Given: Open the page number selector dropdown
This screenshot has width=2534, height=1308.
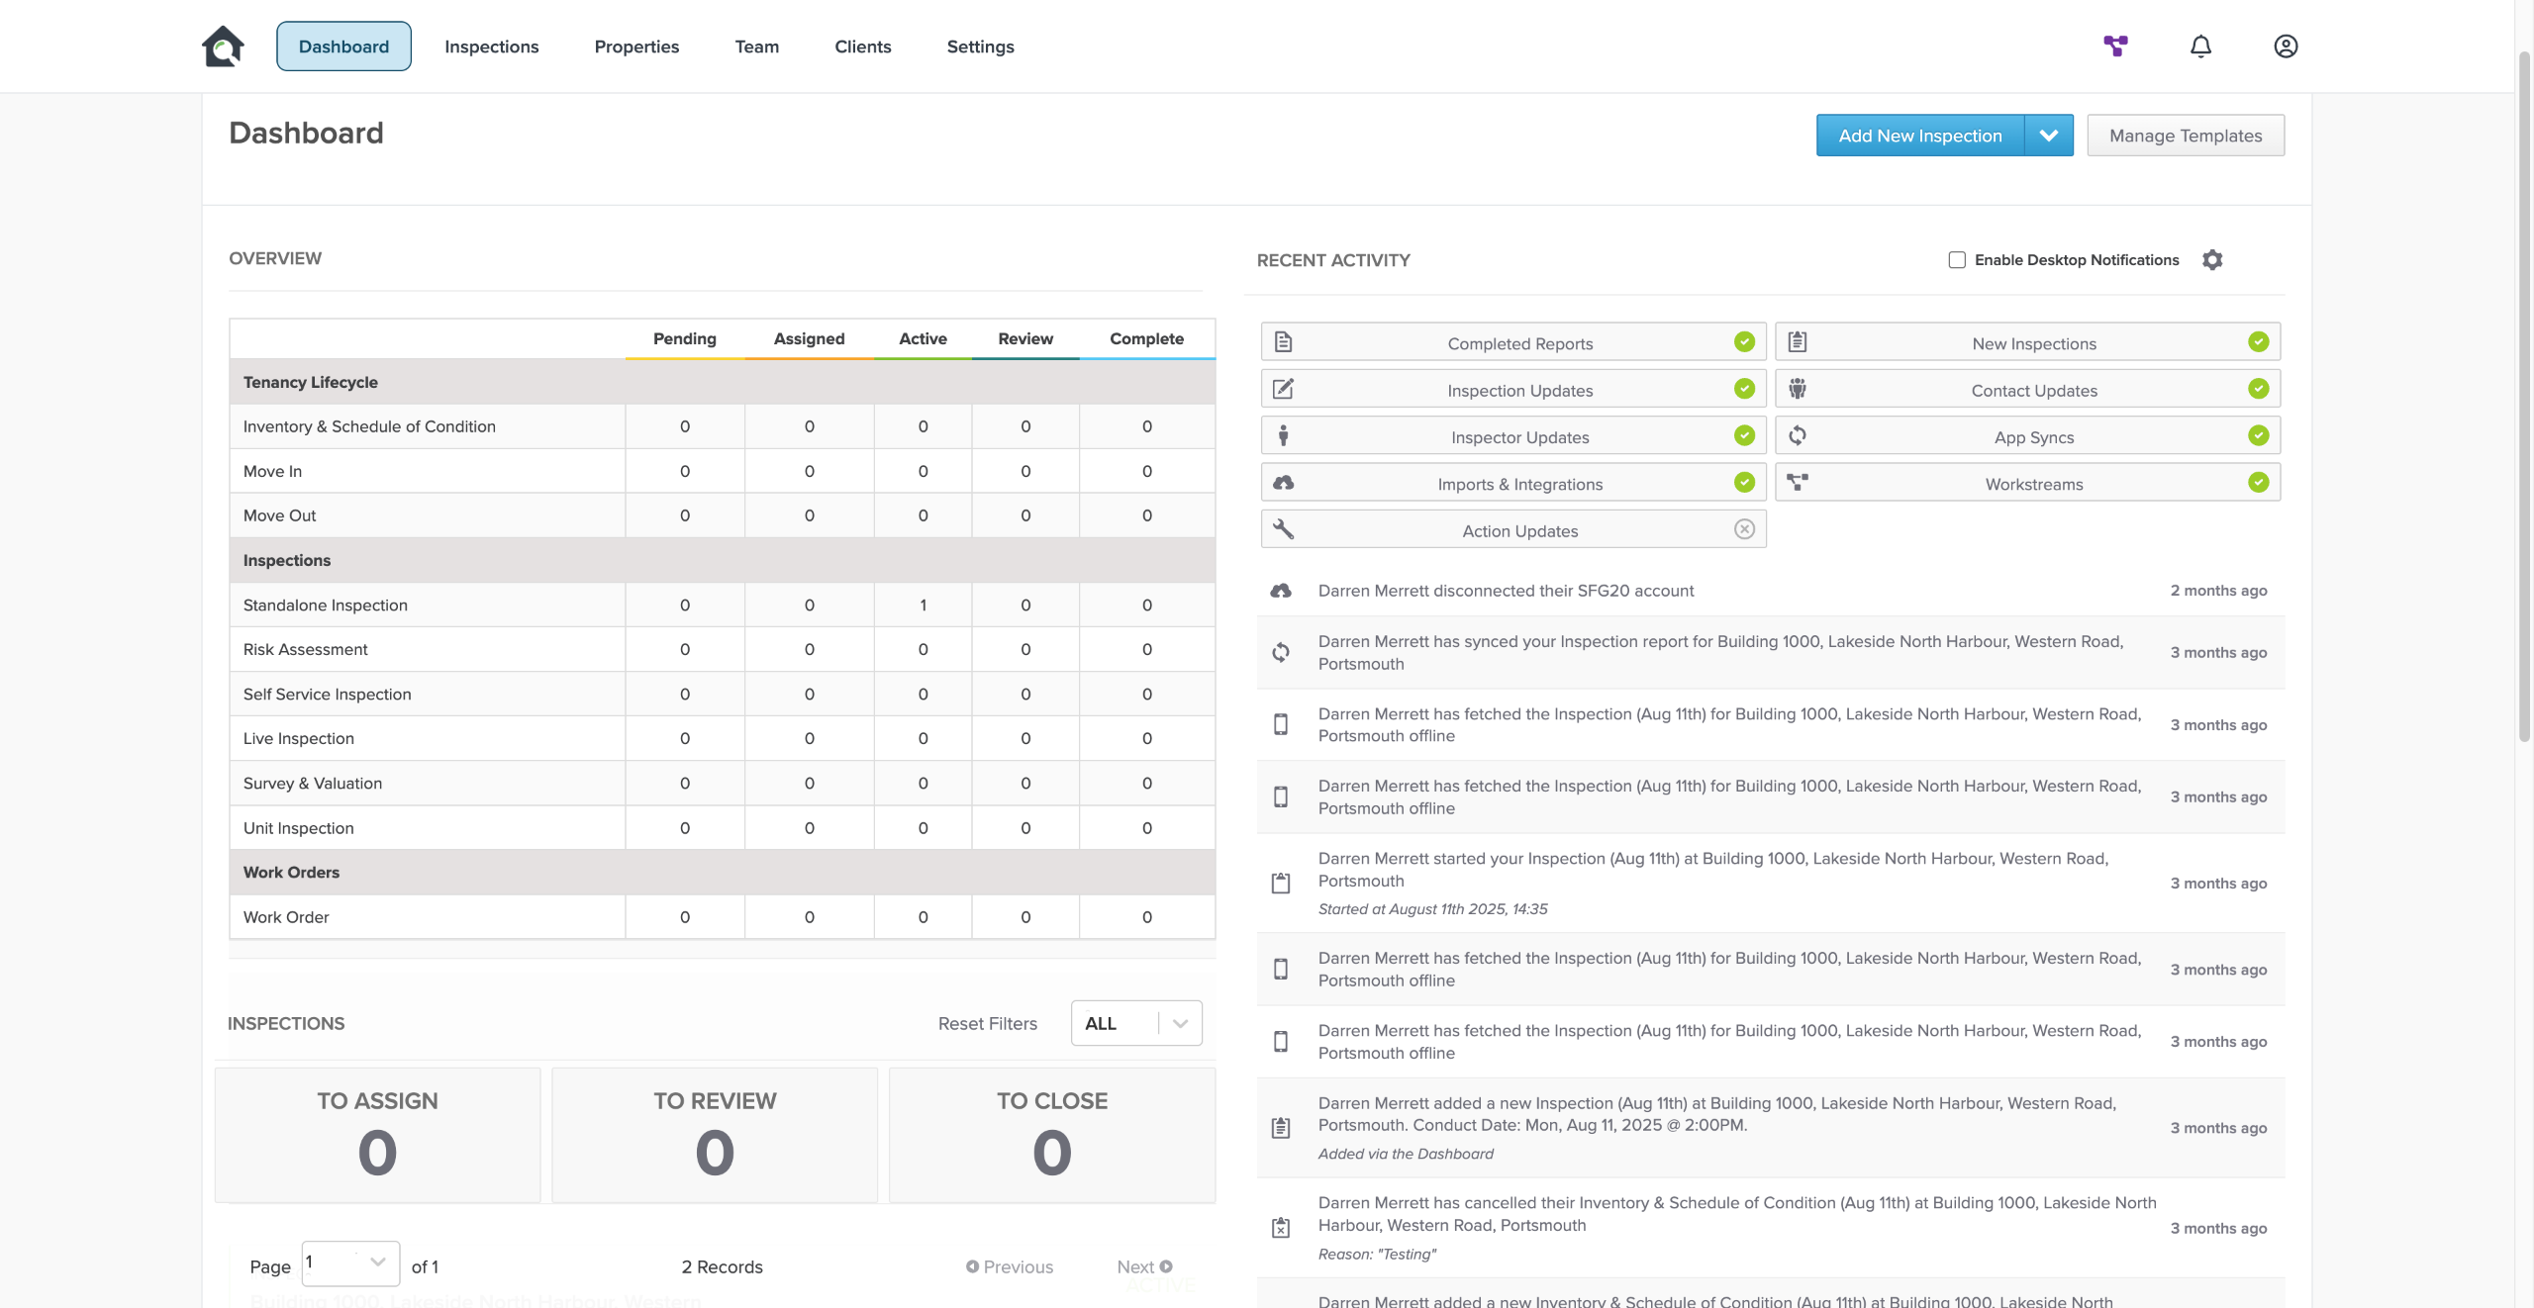Looking at the screenshot, I should point(350,1262).
